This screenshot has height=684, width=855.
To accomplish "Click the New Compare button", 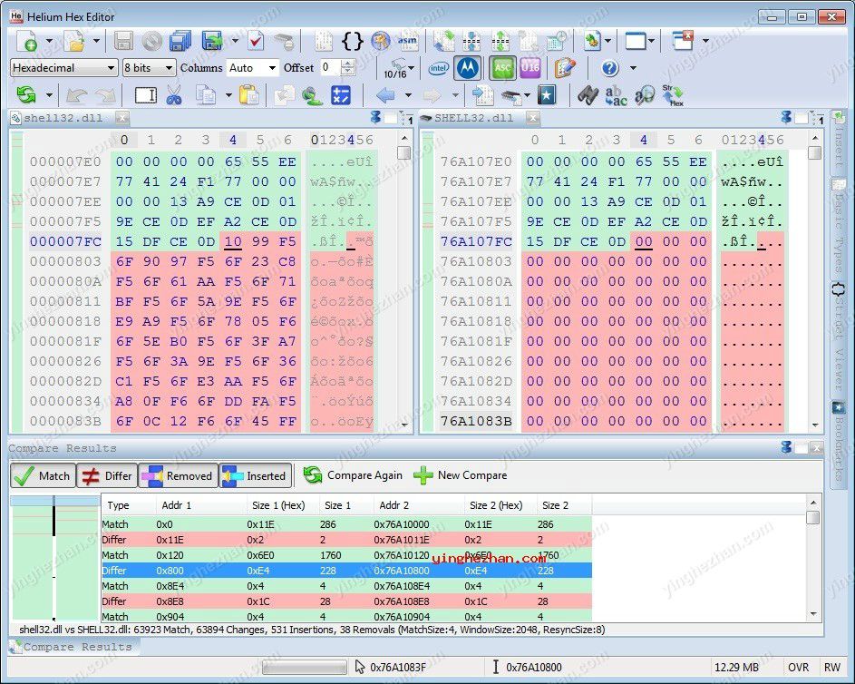I will coord(461,475).
